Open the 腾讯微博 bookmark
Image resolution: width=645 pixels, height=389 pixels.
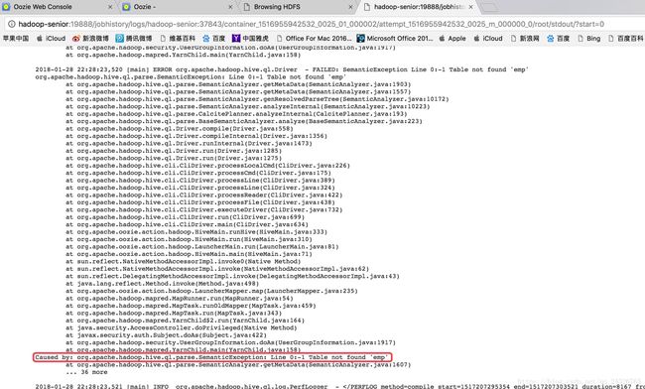[134, 39]
